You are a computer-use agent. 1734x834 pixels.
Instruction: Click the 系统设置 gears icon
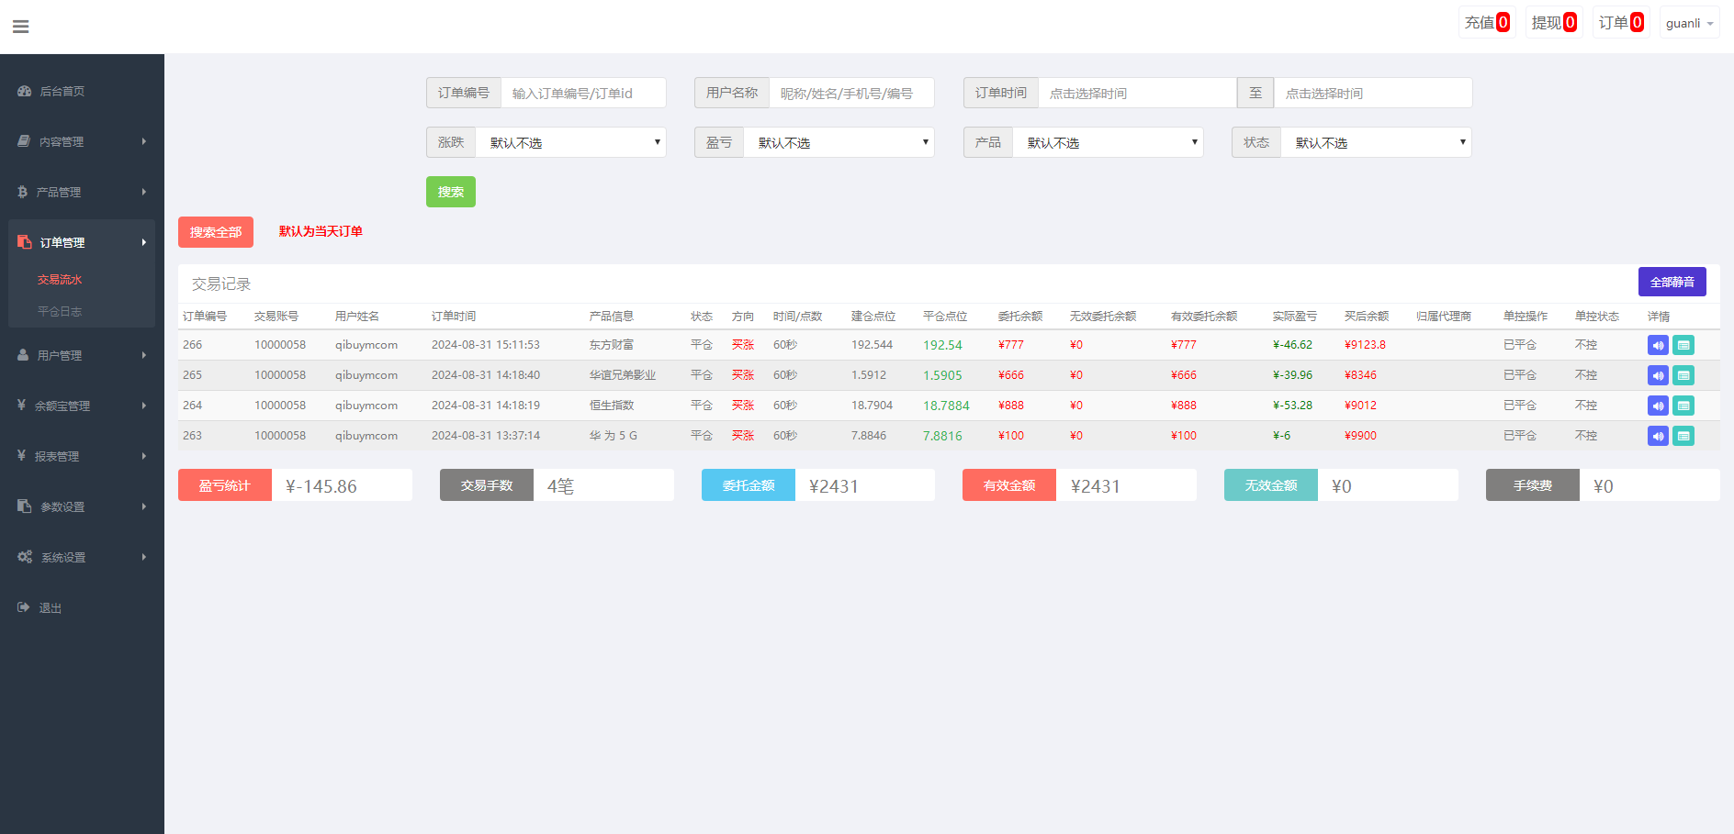pyautogui.click(x=25, y=557)
